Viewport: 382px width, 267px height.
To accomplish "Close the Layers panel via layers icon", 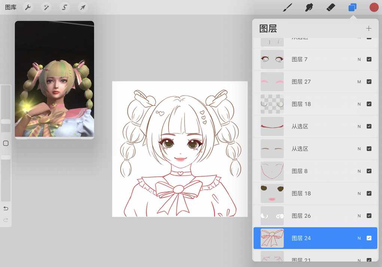I will click(x=352, y=7).
